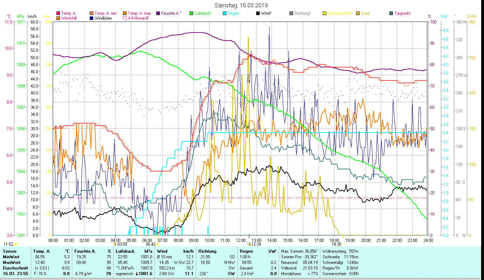
Task: Select the 6.79 g/m² humidity value
Action: click(x=84, y=274)
